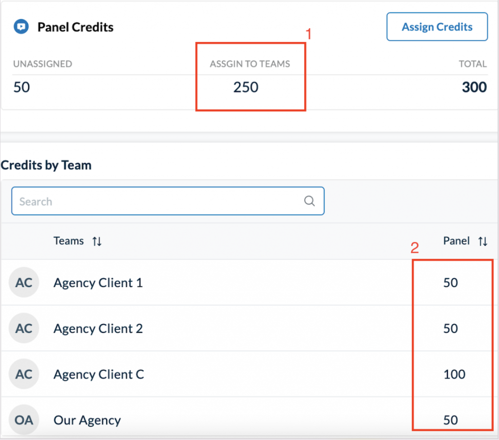
Task: Open the Agency Client 2 team
Action: pos(98,328)
